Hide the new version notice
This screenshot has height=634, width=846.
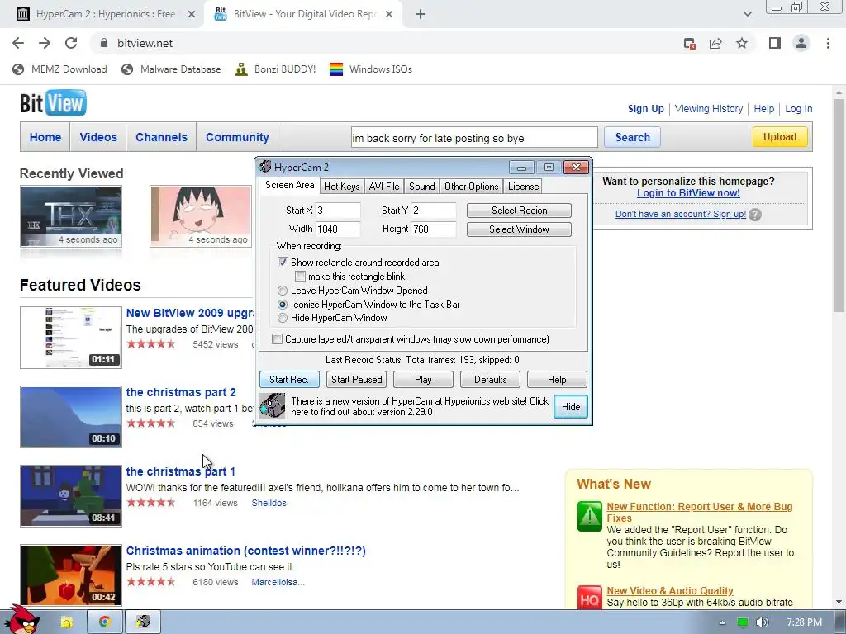tap(571, 406)
